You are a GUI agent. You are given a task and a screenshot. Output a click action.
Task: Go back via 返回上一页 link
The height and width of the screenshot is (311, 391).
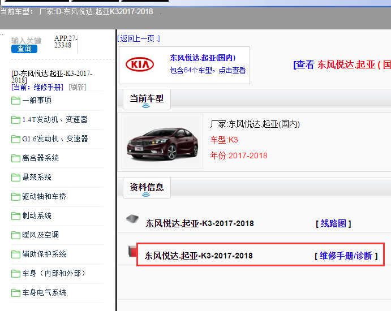pyautogui.click(x=139, y=38)
